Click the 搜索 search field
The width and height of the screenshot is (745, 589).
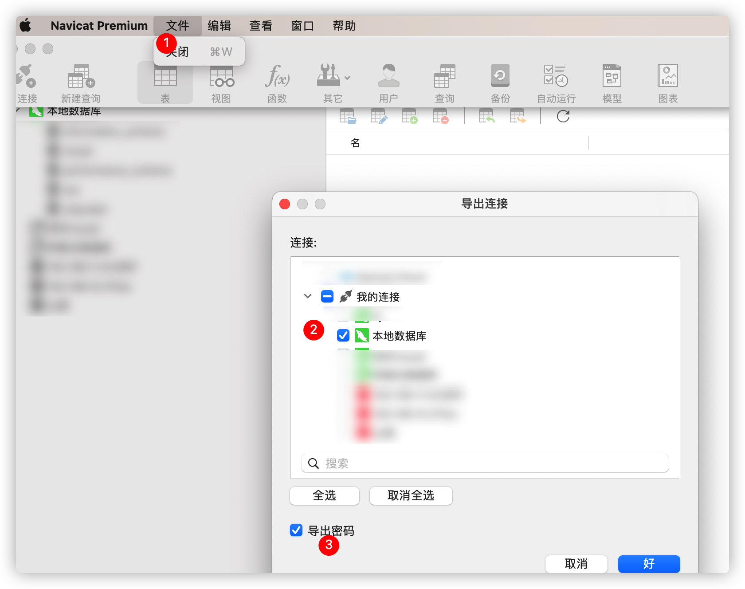pos(485,463)
